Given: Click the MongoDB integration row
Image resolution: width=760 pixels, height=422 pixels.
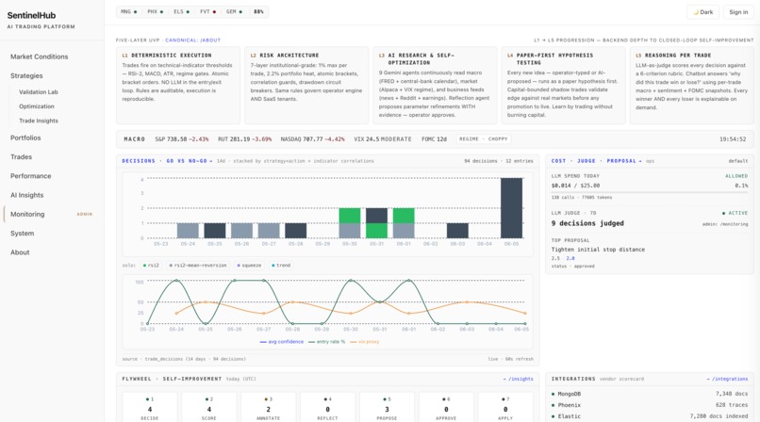Looking at the screenshot, I should point(650,394).
